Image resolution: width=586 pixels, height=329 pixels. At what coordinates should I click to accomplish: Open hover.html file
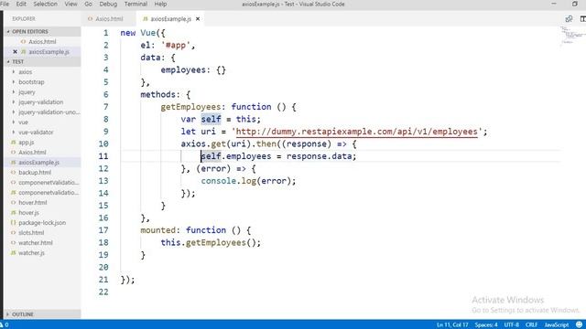point(33,203)
